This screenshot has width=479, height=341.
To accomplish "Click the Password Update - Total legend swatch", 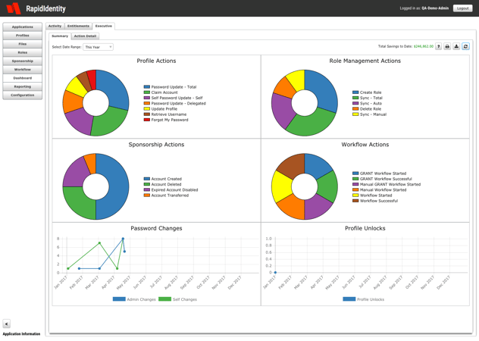I will click(147, 87).
